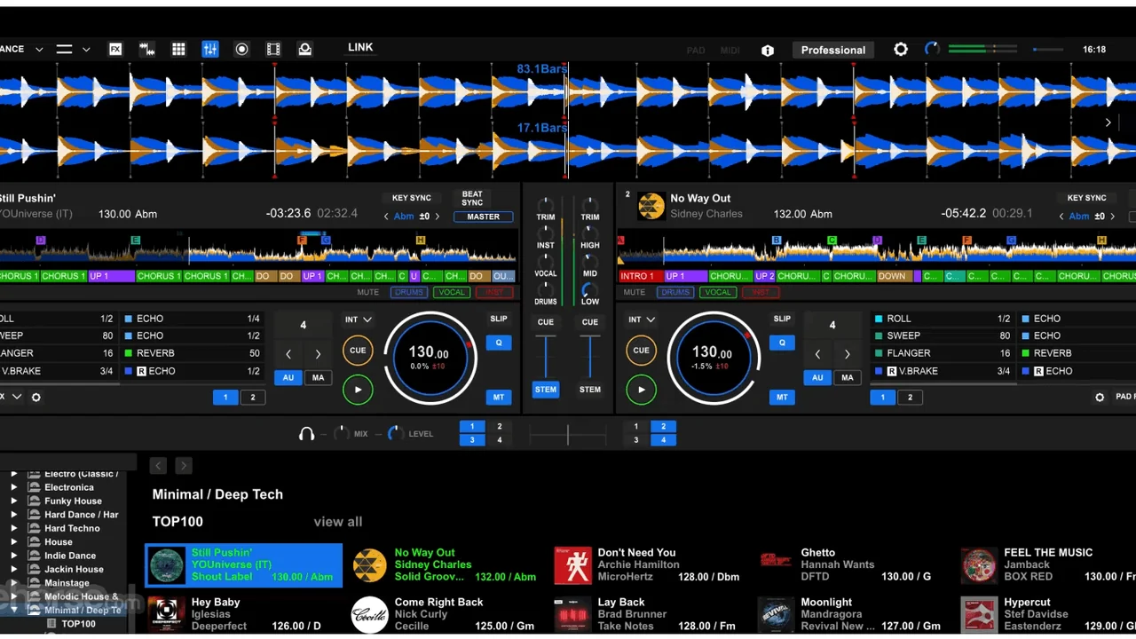This screenshot has height=639, width=1136.
Task: Toggle Quantize (Q) on deck 1
Action: (499, 343)
